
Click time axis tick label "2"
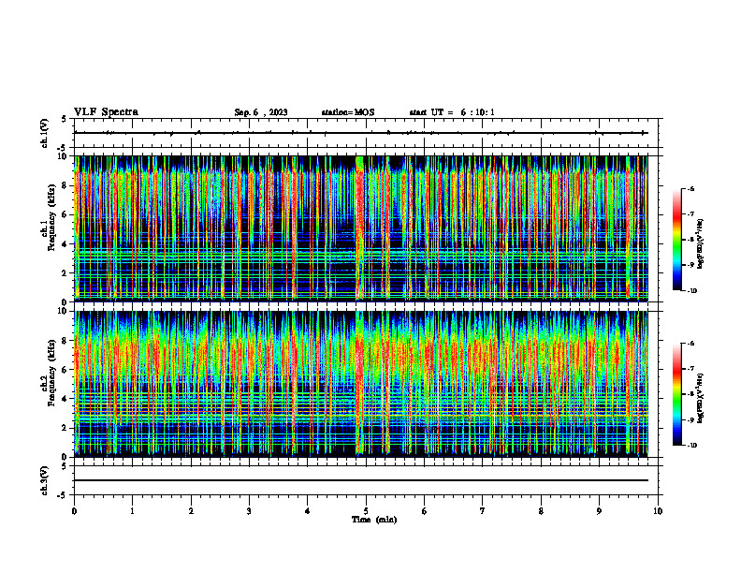pyautogui.click(x=191, y=511)
